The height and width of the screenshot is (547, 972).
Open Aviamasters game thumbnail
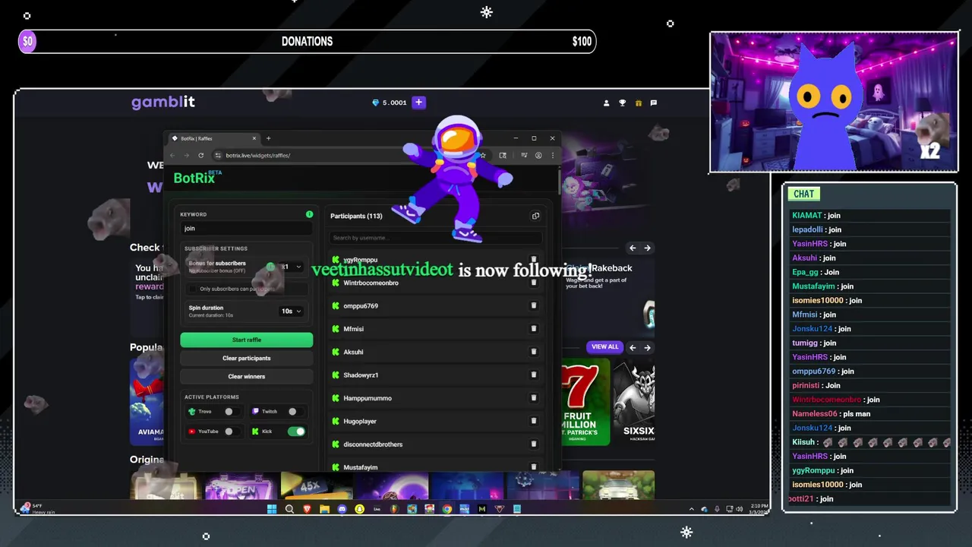tap(146, 401)
